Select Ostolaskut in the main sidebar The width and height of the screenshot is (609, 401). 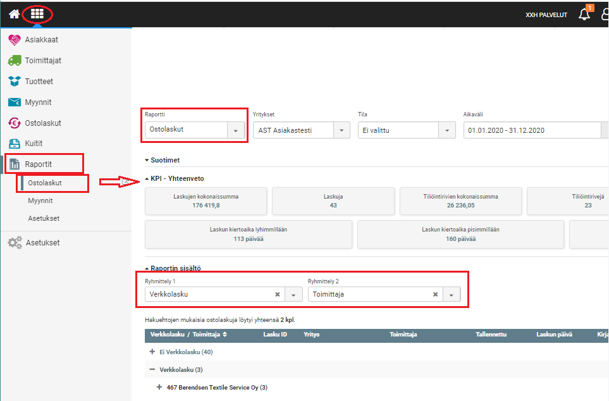pos(43,123)
